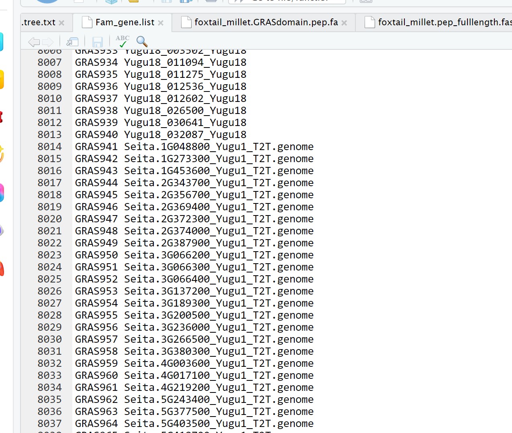Click GRAS946 identifier
This screenshot has height=433, width=512.
pyautogui.click(x=96, y=207)
